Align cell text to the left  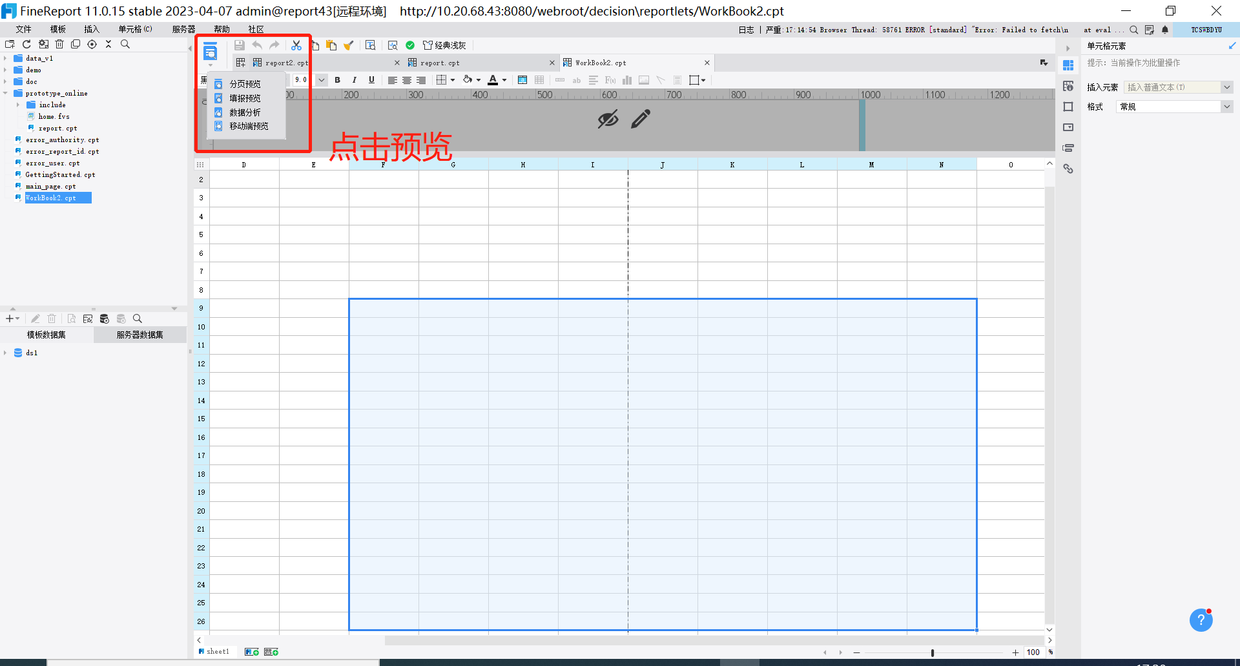[x=392, y=80]
